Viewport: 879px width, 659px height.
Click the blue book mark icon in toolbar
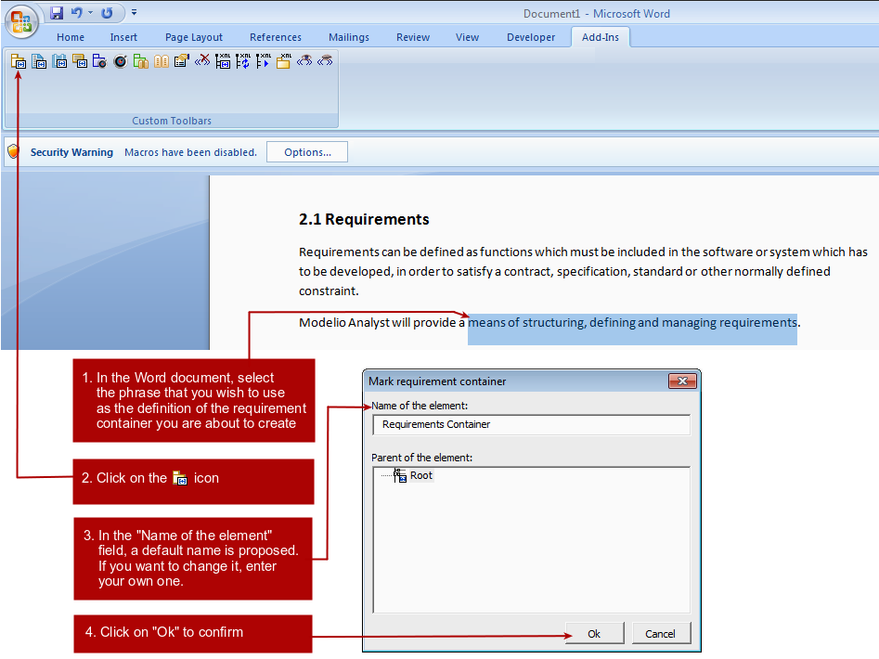[x=59, y=61]
